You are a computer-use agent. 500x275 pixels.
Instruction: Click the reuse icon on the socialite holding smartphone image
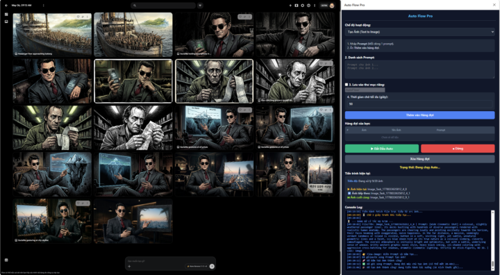[245, 17]
